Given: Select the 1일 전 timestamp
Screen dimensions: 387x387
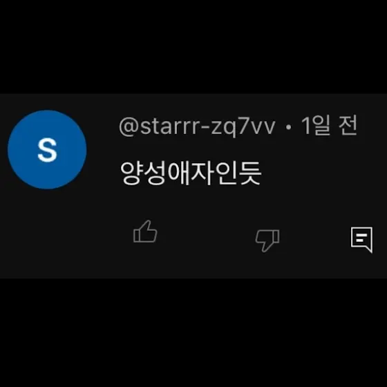Looking at the screenshot, I should pos(329,125).
